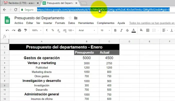The width and height of the screenshot is (175, 101).
Task: Star the Presupuesto del Departamento document
Action: coord(70,18)
